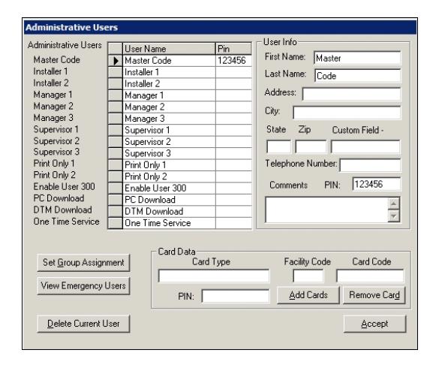
Task: Select the row header next to Manager 2
Action: [116, 107]
